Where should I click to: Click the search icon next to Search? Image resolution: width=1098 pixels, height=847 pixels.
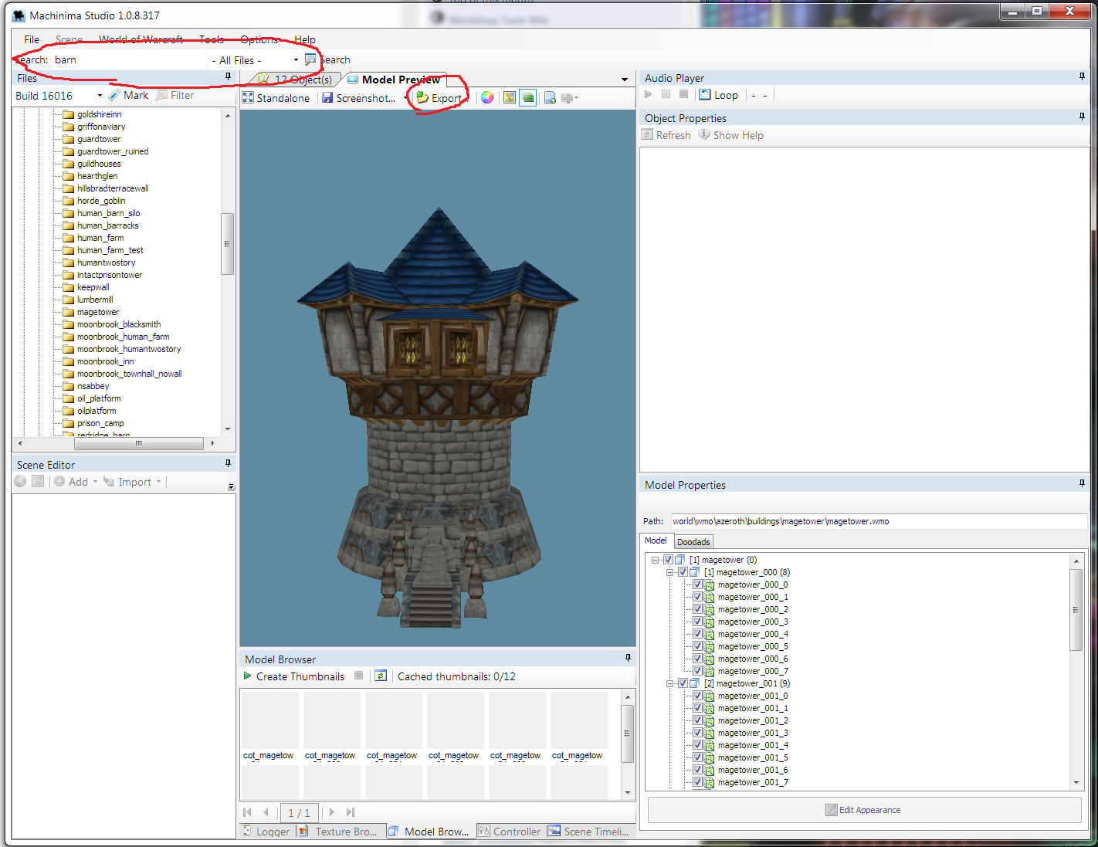pyautogui.click(x=310, y=59)
